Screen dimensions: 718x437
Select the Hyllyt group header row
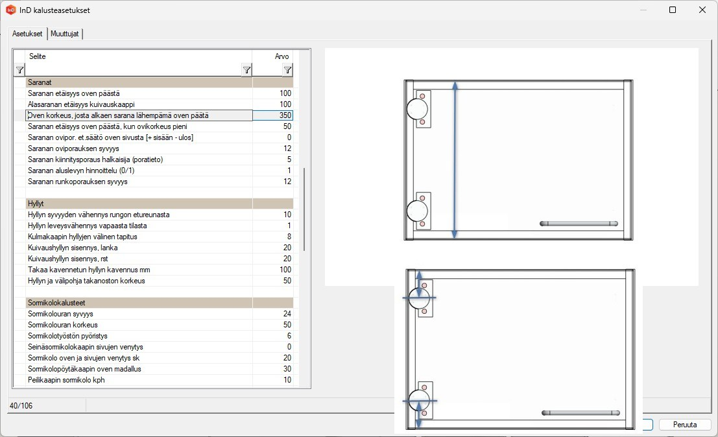coord(160,204)
